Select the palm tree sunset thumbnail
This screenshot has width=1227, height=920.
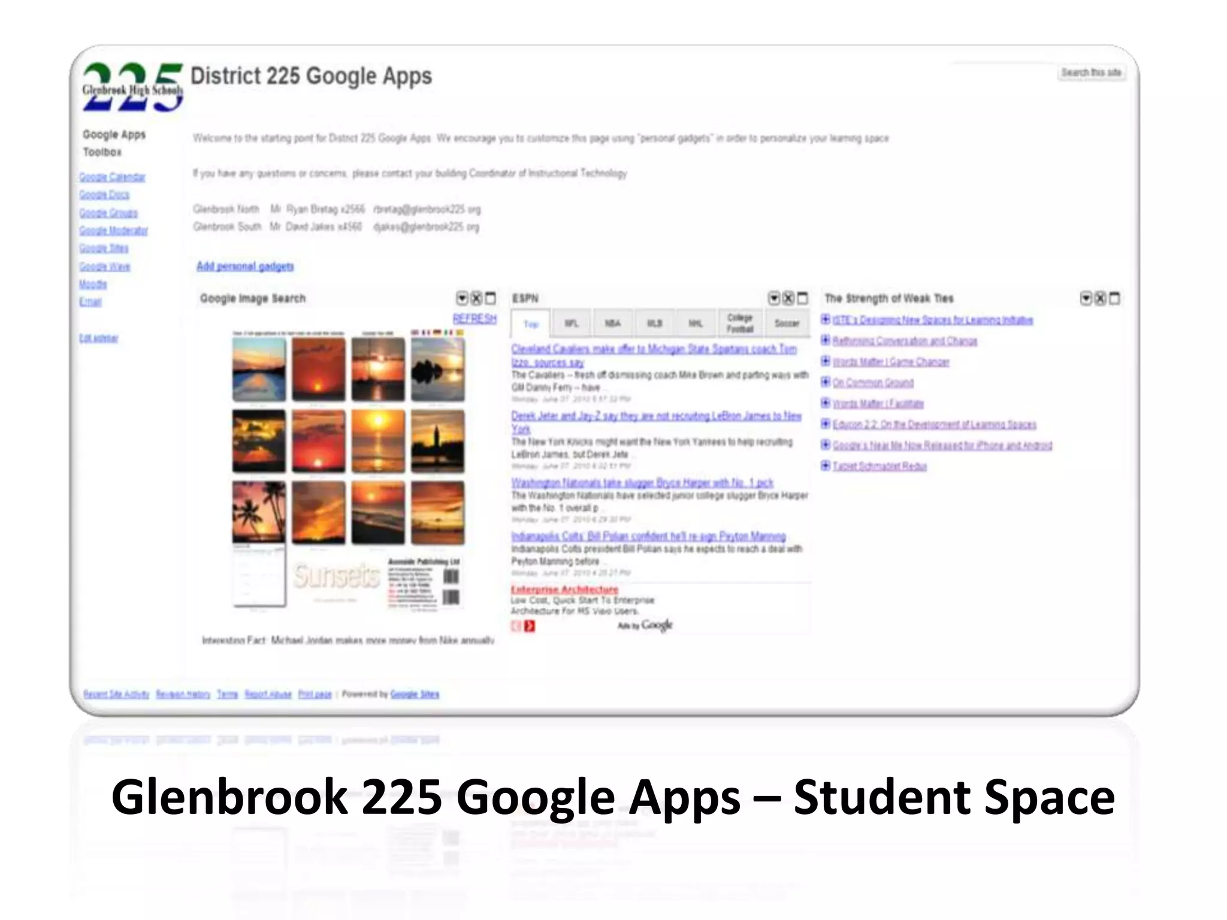(259, 513)
